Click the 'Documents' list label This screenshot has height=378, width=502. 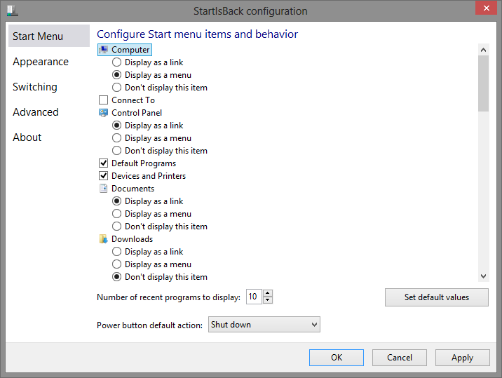point(133,189)
